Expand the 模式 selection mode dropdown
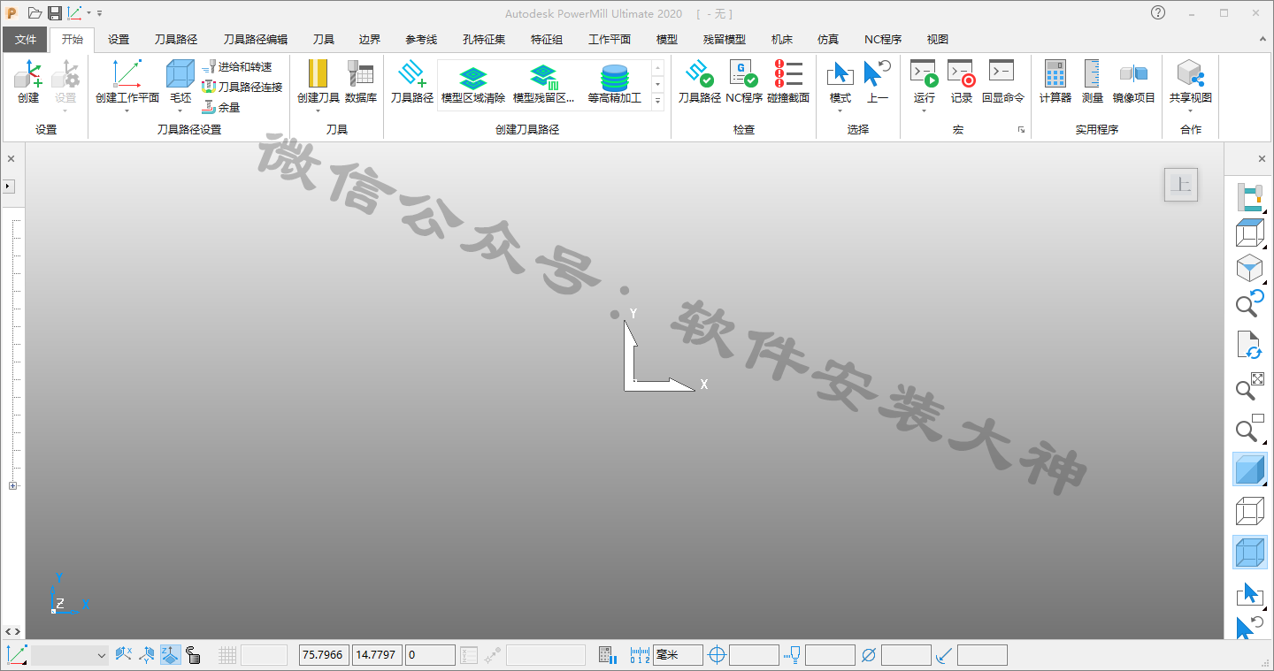The width and height of the screenshot is (1274, 671). [840, 111]
